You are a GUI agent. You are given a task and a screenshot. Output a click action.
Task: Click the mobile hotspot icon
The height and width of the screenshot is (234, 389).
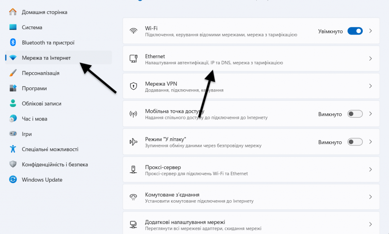(x=134, y=114)
